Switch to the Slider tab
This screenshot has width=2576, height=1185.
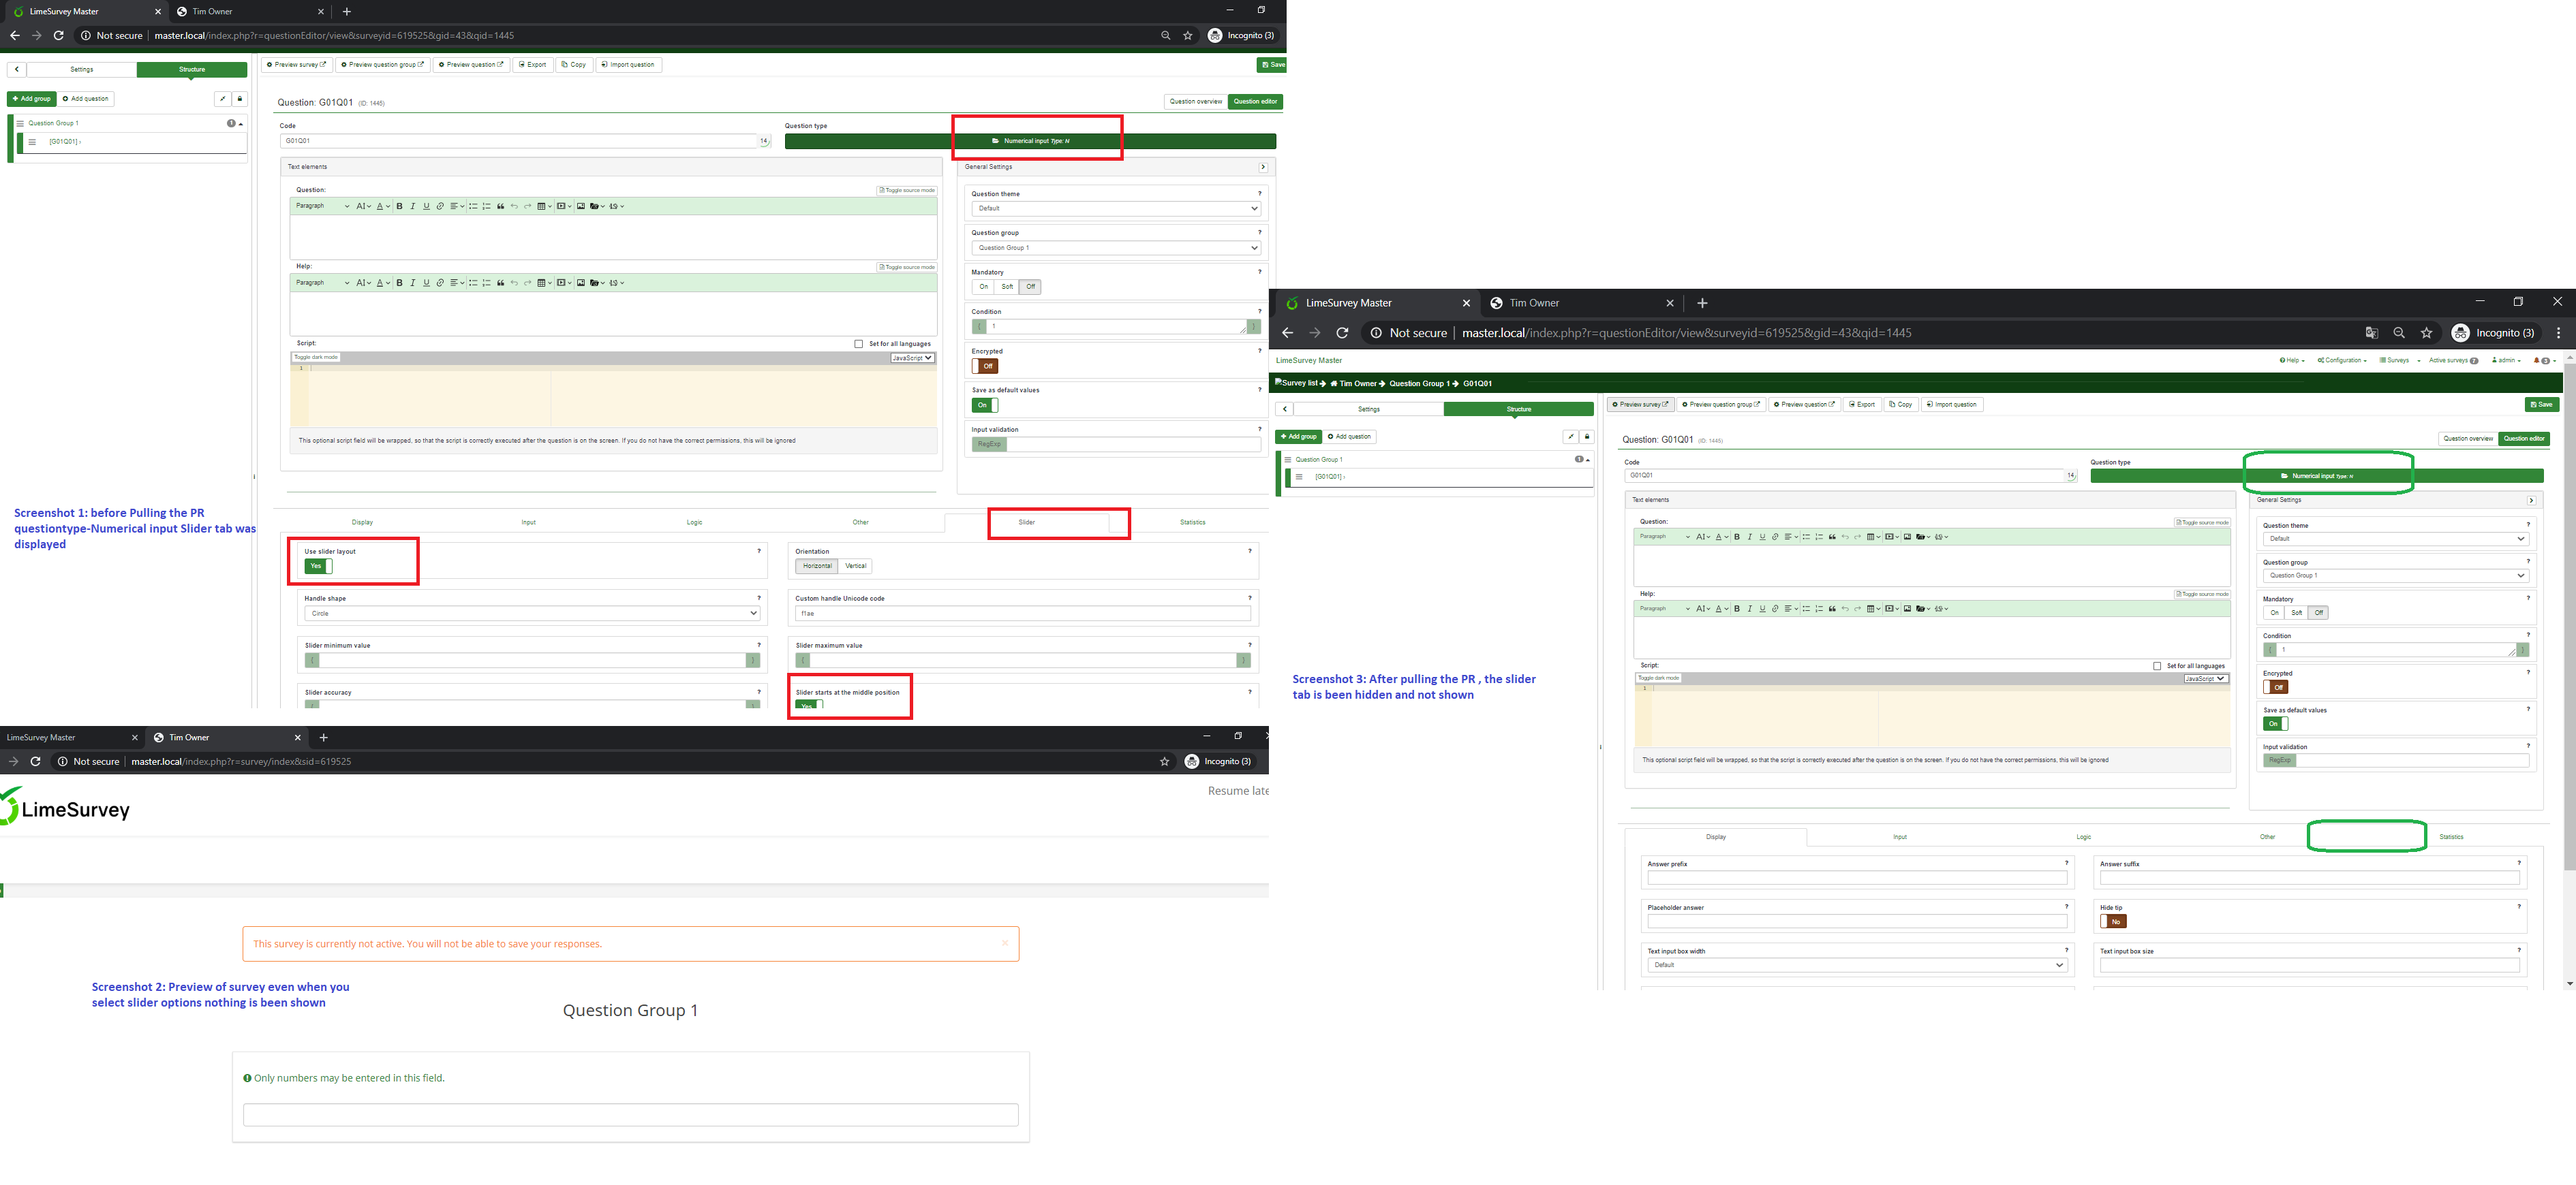pos(1026,522)
